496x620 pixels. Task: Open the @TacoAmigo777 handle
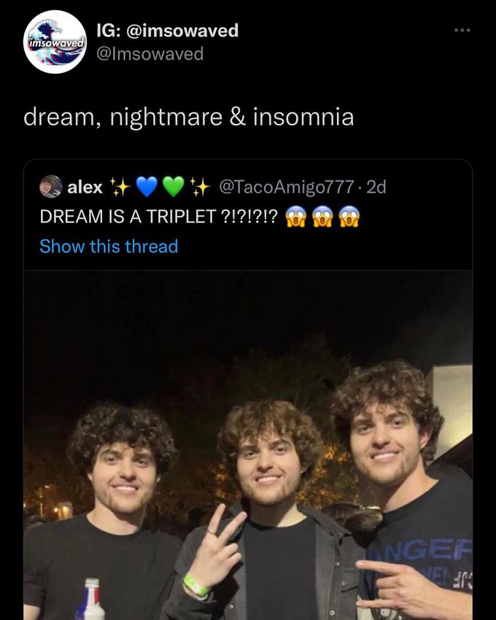pyautogui.click(x=287, y=187)
